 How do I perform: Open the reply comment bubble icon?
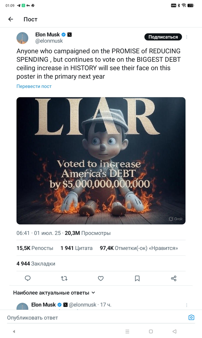tap(28, 278)
